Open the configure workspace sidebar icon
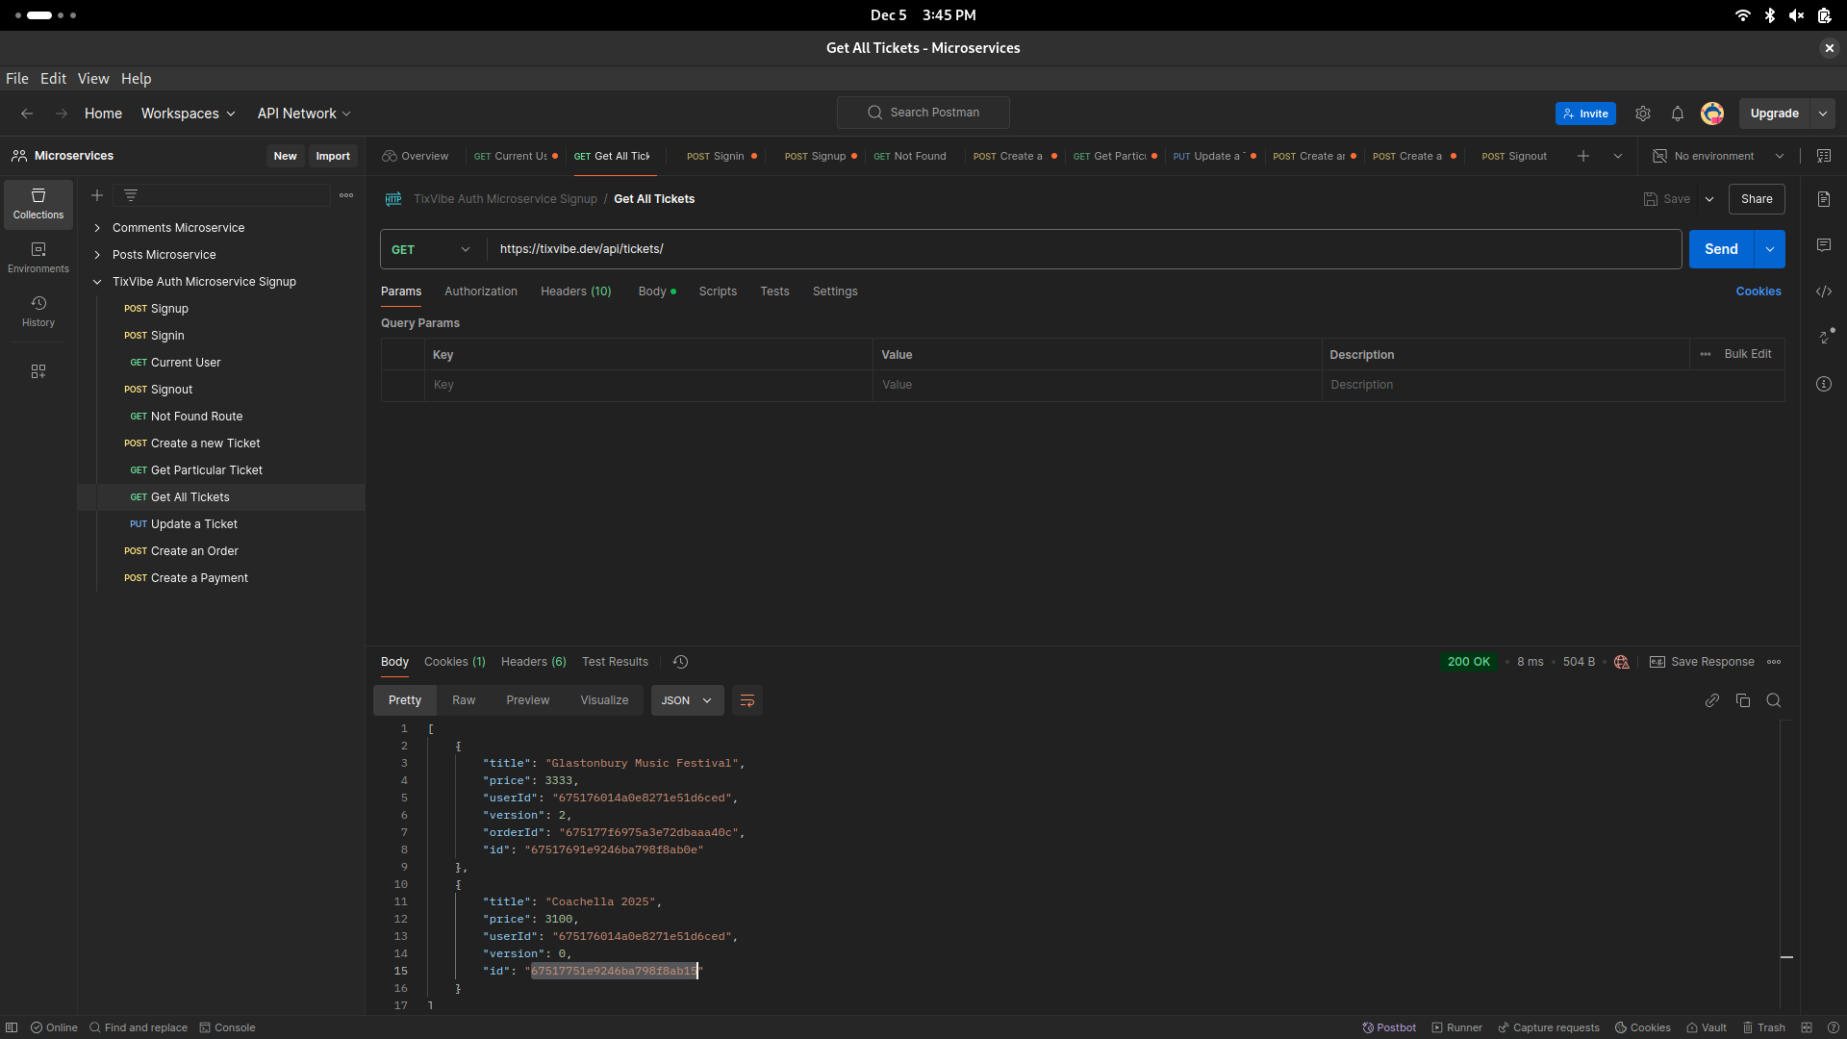The image size is (1847, 1039). point(38,371)
